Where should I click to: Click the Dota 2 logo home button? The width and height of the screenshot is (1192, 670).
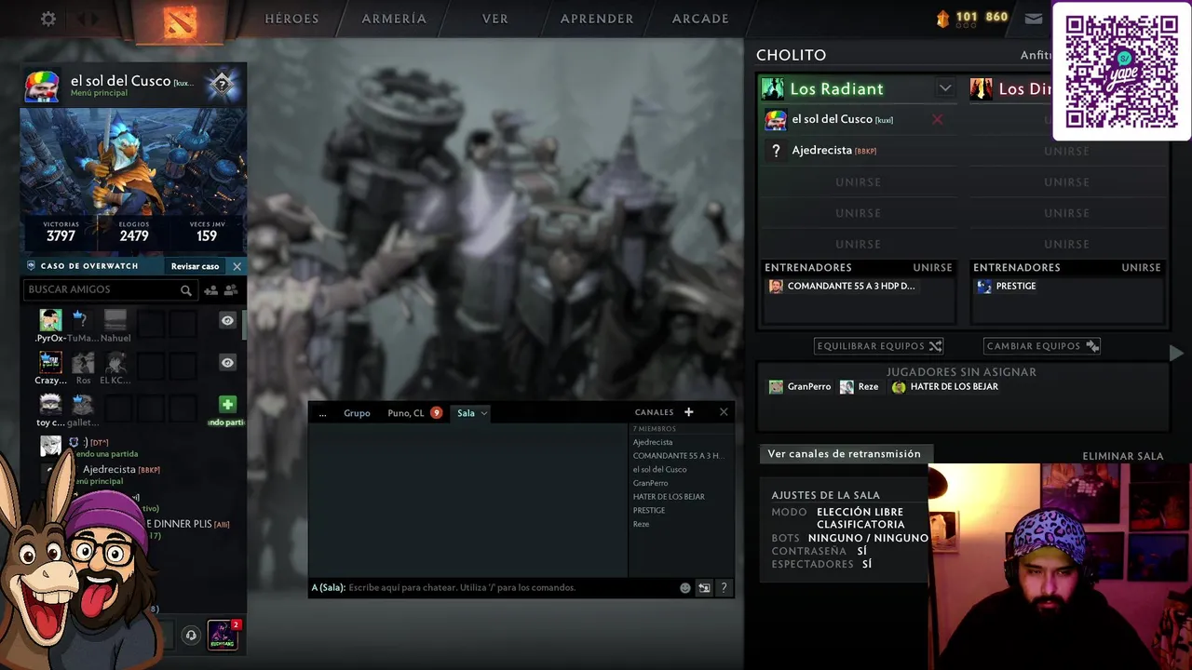click(181, 20)
